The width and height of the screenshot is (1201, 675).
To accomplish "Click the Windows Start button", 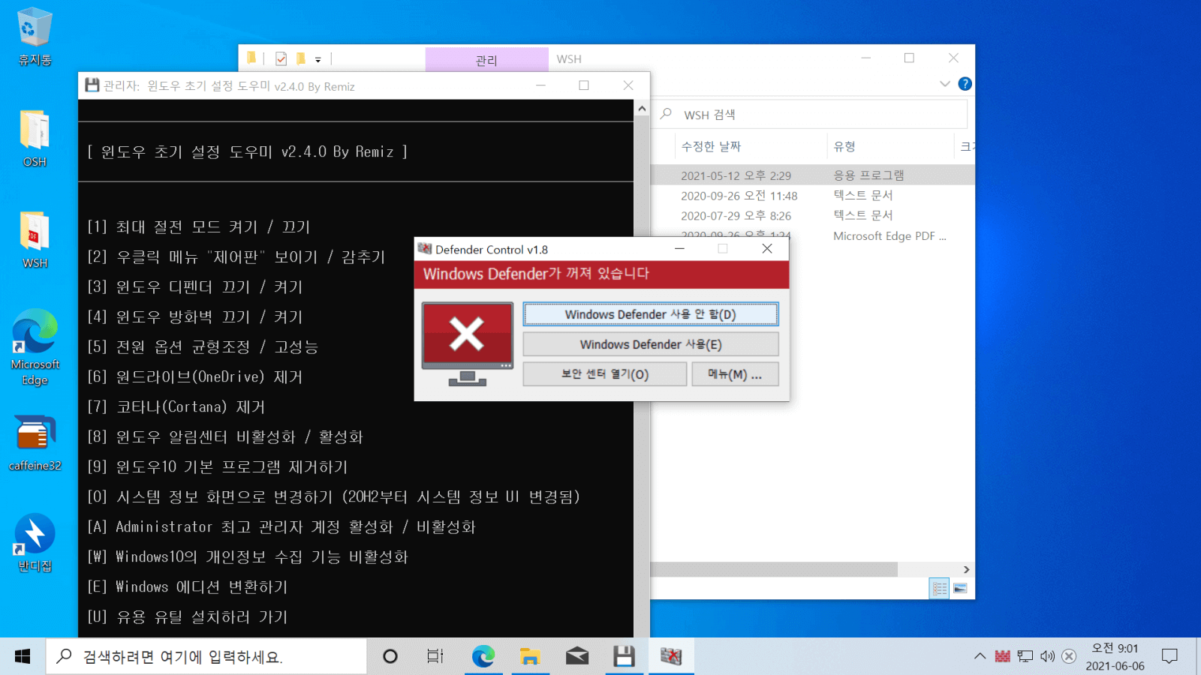I will point(23,657).
